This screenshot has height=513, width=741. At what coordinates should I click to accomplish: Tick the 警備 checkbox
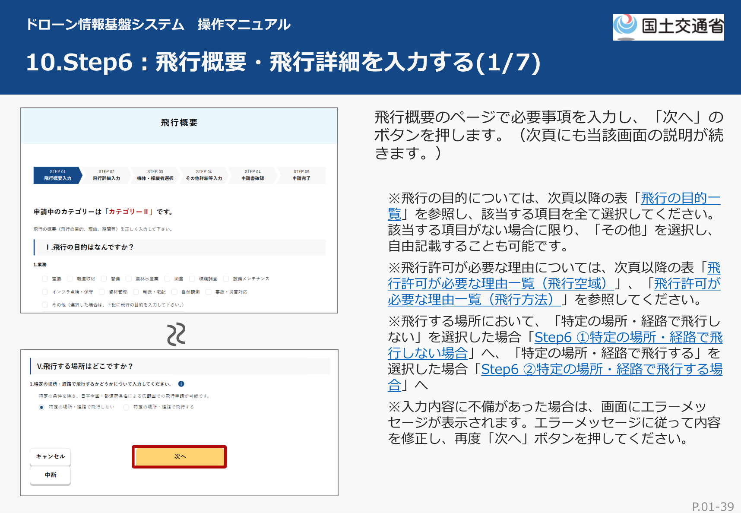(104, 279)
